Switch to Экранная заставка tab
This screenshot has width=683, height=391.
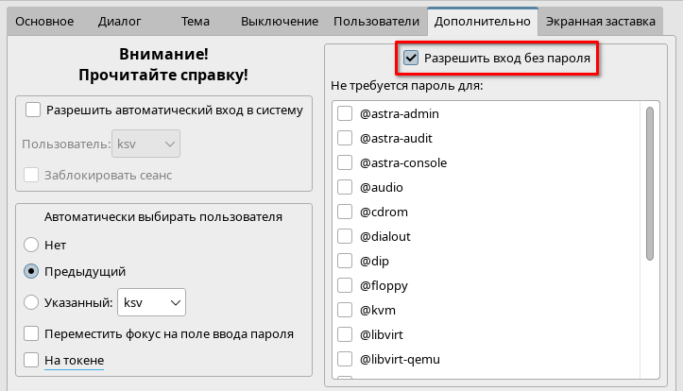(598, 21)
